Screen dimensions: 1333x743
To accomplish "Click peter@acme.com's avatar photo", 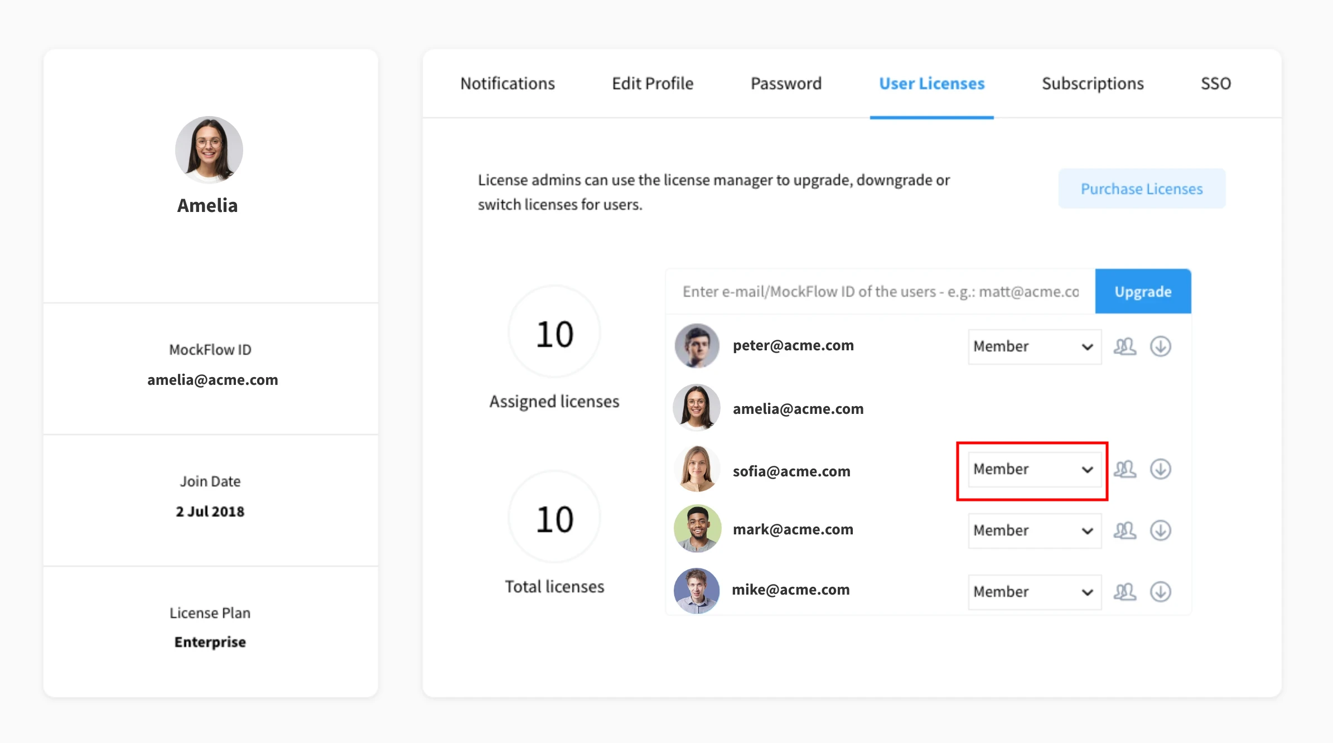I will click(x=697, y=346).
